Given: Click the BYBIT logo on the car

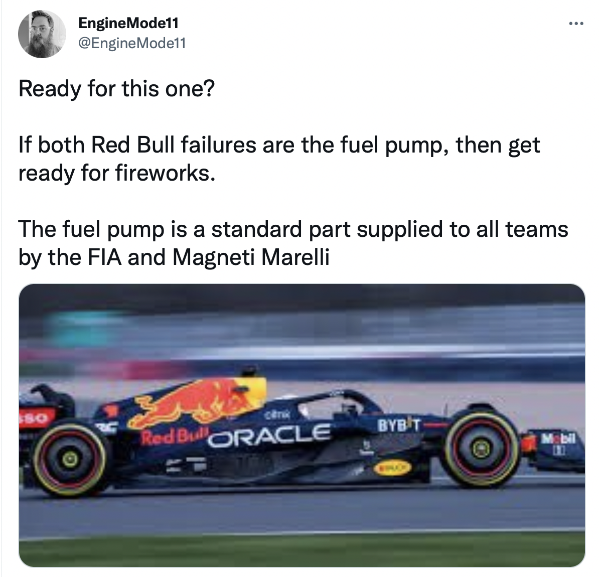Looking at the screenshot, I should pyautogui.click(x=398, y=426).
